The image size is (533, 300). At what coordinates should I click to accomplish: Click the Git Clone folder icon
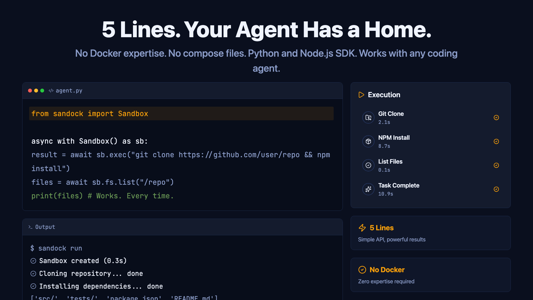[368, 117]
